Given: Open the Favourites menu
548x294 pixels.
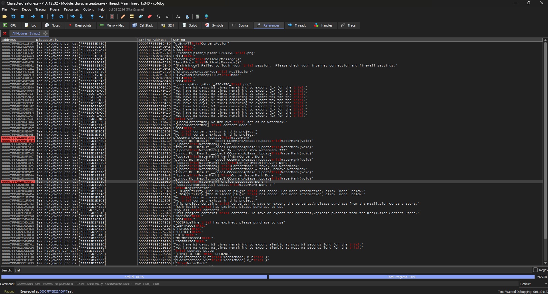Looking at the screenshot, I should 71,9.
